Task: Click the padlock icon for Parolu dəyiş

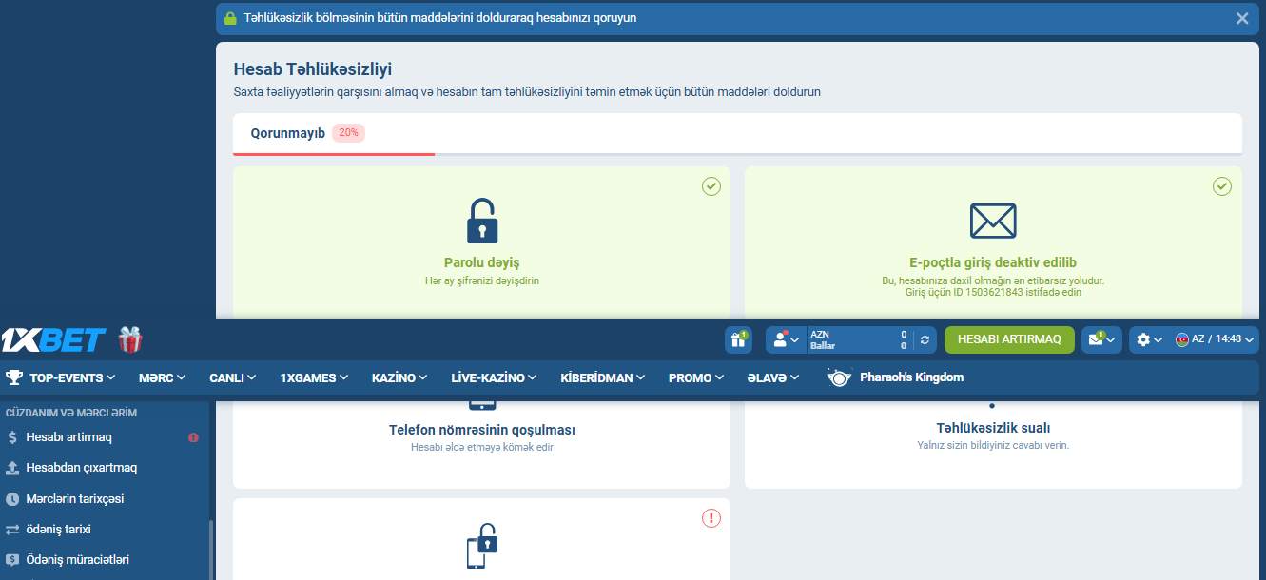Action: pos(481,222)
